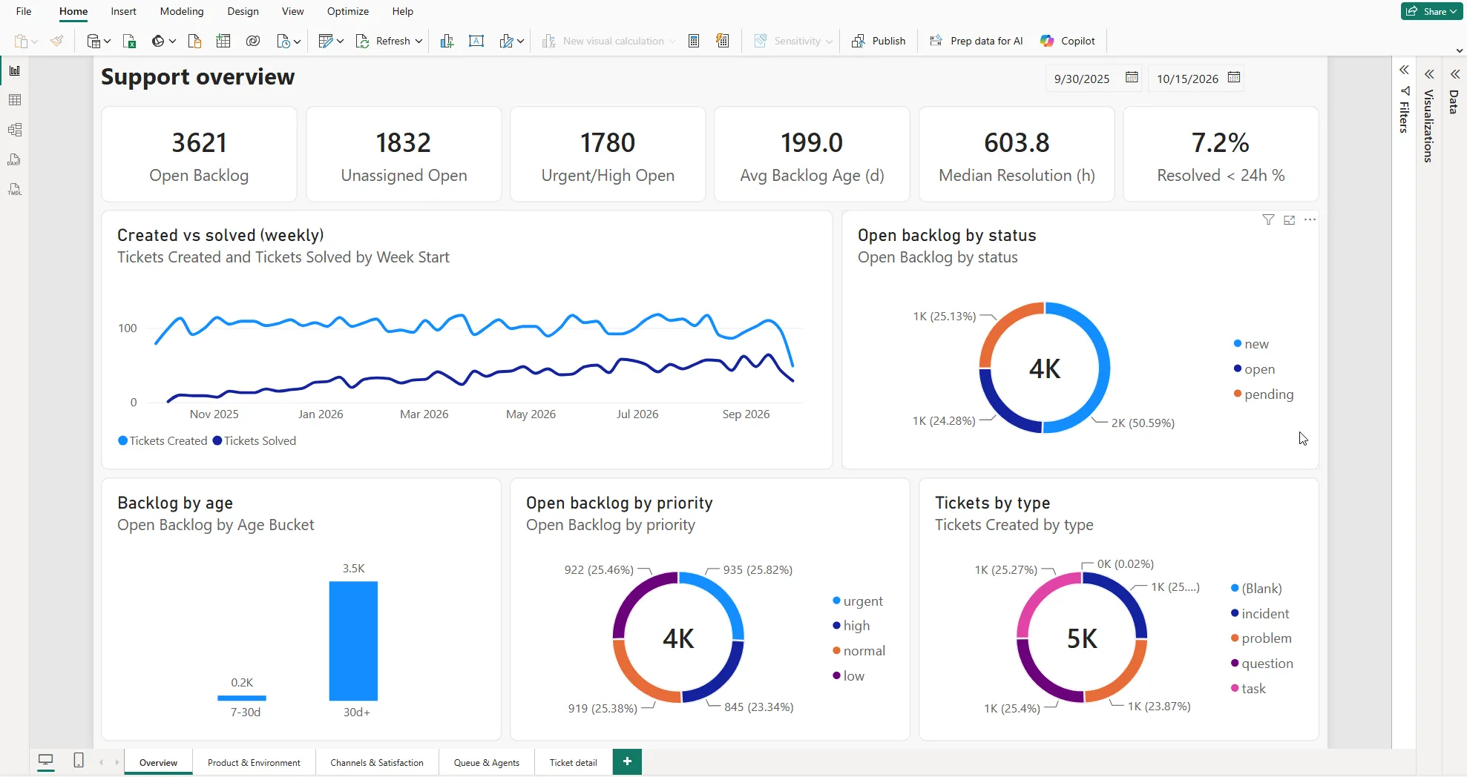Click Prep data for AI
1467x777 pixels.
(x=977, y=42)
